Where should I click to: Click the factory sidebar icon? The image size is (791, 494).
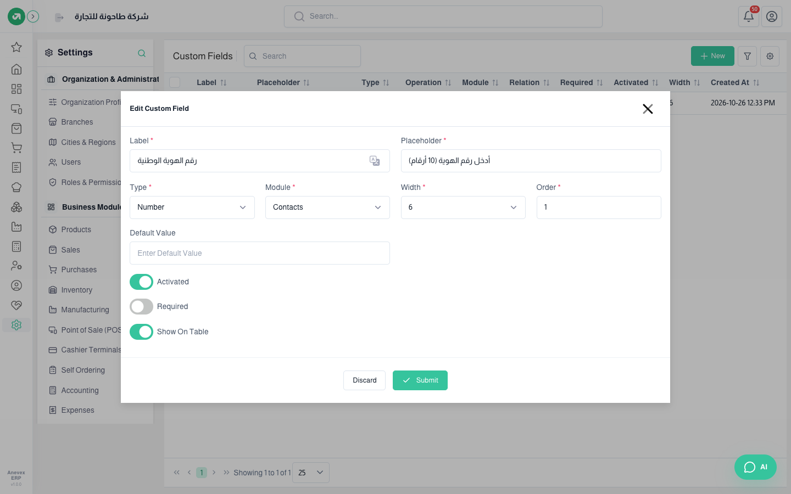[x=16, y=227]
